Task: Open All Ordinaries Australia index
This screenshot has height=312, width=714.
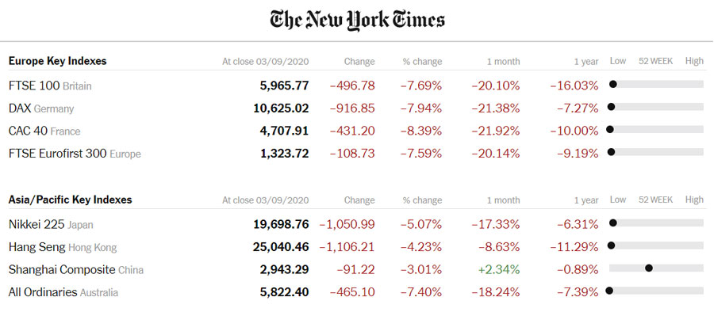Action: [x=63, y=292]
